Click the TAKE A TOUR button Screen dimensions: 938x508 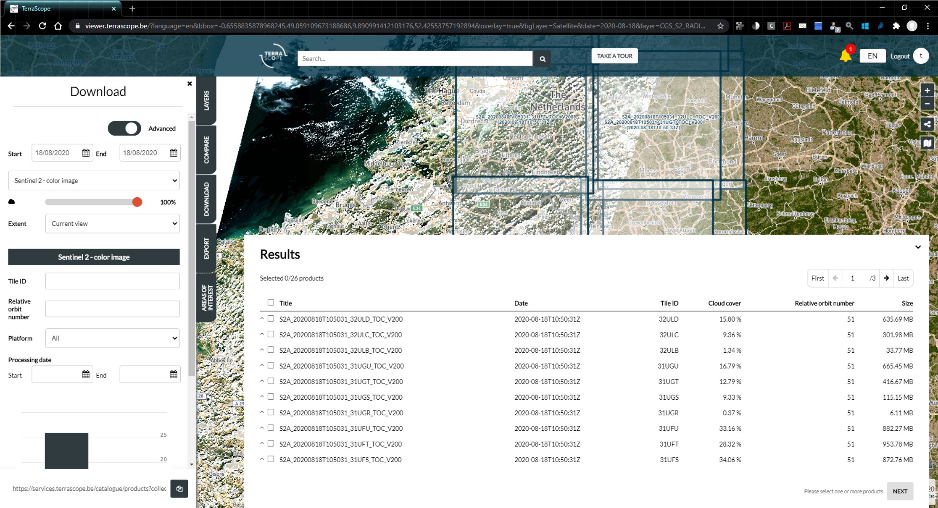[614, 56]
